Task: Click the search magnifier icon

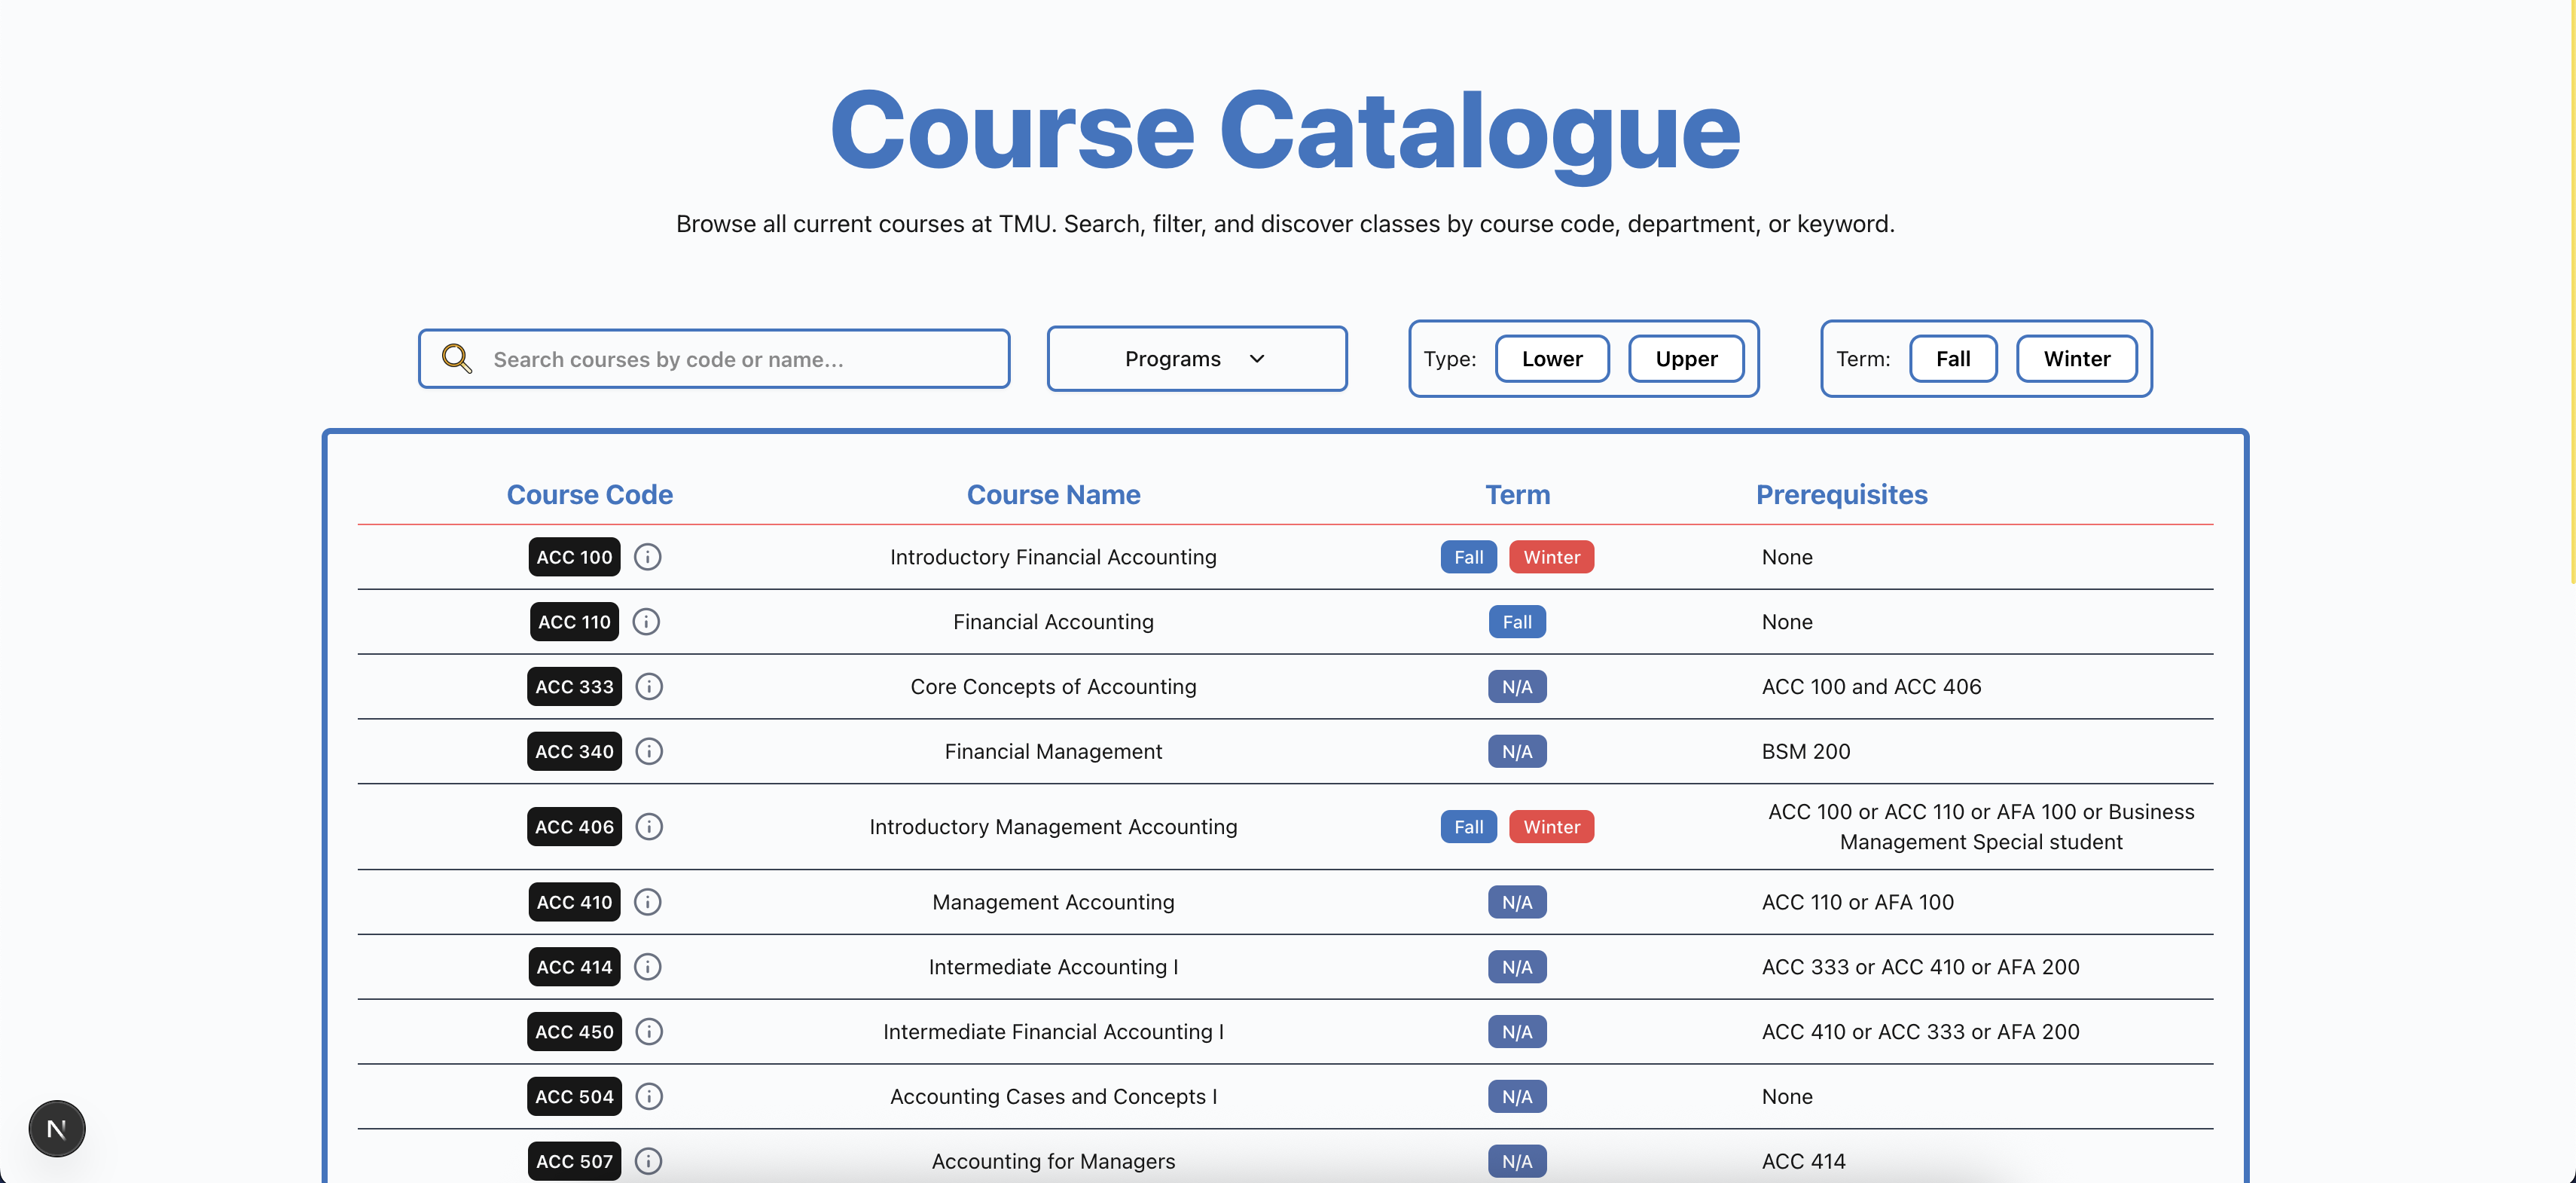Action: (457, 358)
